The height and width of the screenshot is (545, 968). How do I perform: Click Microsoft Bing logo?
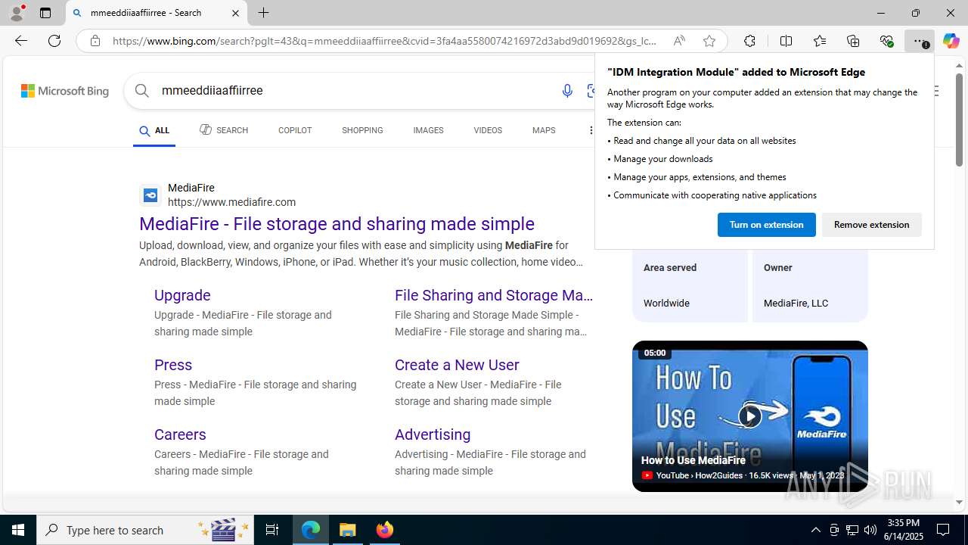point(65,91)
